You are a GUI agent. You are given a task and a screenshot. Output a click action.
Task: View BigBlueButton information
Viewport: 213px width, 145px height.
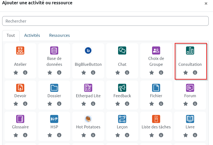coord(93,73)
